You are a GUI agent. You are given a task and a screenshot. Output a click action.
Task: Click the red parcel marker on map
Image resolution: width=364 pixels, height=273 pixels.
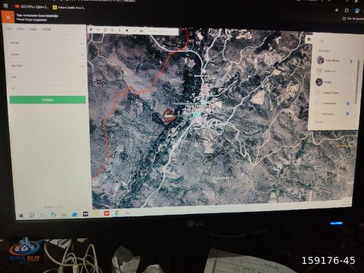coord(169,115)
